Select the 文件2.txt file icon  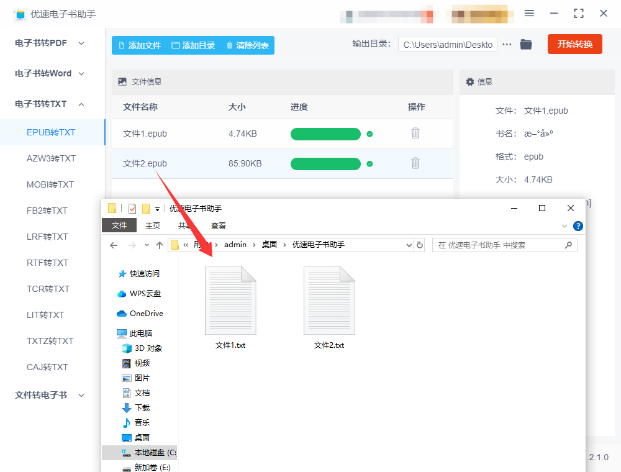click(329, 301)
